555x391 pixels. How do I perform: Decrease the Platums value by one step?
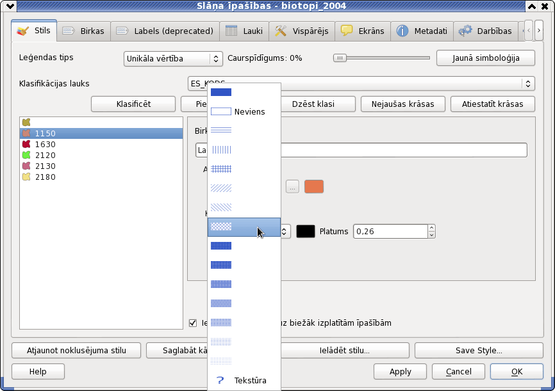(x=431, y=235)
